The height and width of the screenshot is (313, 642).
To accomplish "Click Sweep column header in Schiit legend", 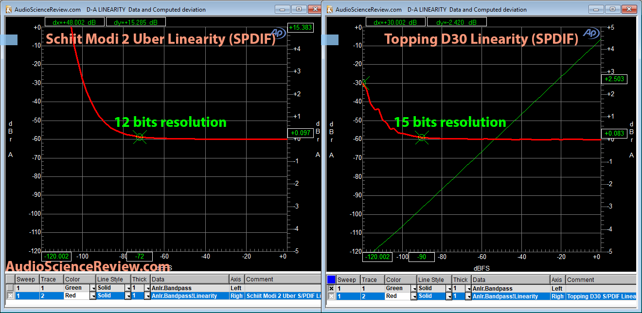I will point(27,279).
